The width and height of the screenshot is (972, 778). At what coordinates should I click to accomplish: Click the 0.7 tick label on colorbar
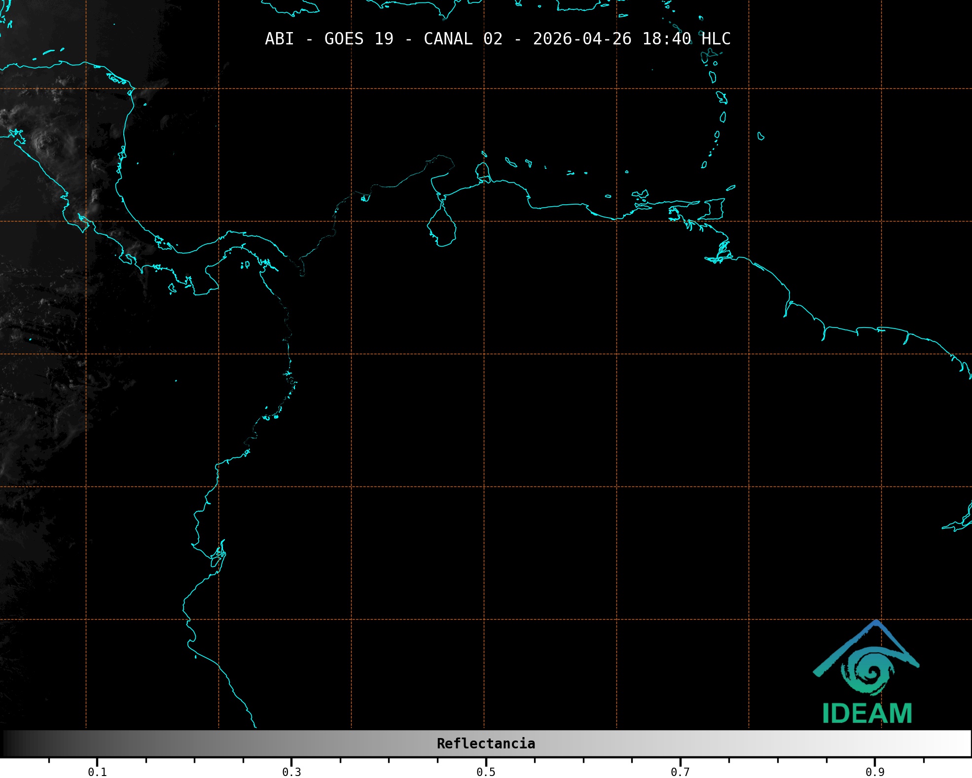(680, 772)
